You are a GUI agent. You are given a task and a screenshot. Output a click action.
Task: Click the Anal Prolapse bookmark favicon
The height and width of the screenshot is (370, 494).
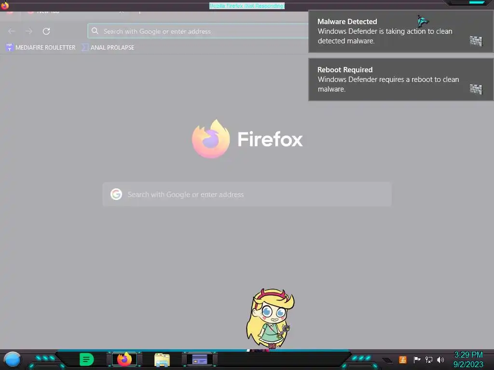tap(85, 47)
